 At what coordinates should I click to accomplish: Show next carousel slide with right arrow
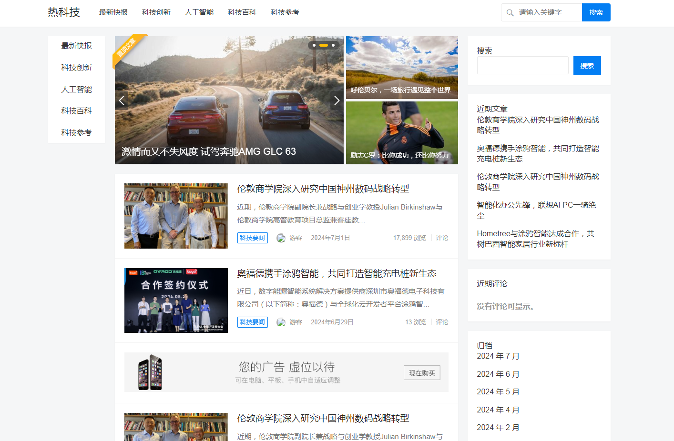[337, 100]
